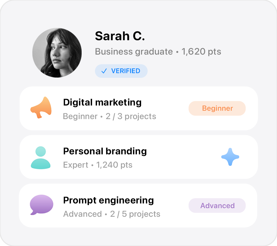The image size is (277, 246).
Task: Open Sarah C.'s profile photo
Action: (x=57, y=53)
